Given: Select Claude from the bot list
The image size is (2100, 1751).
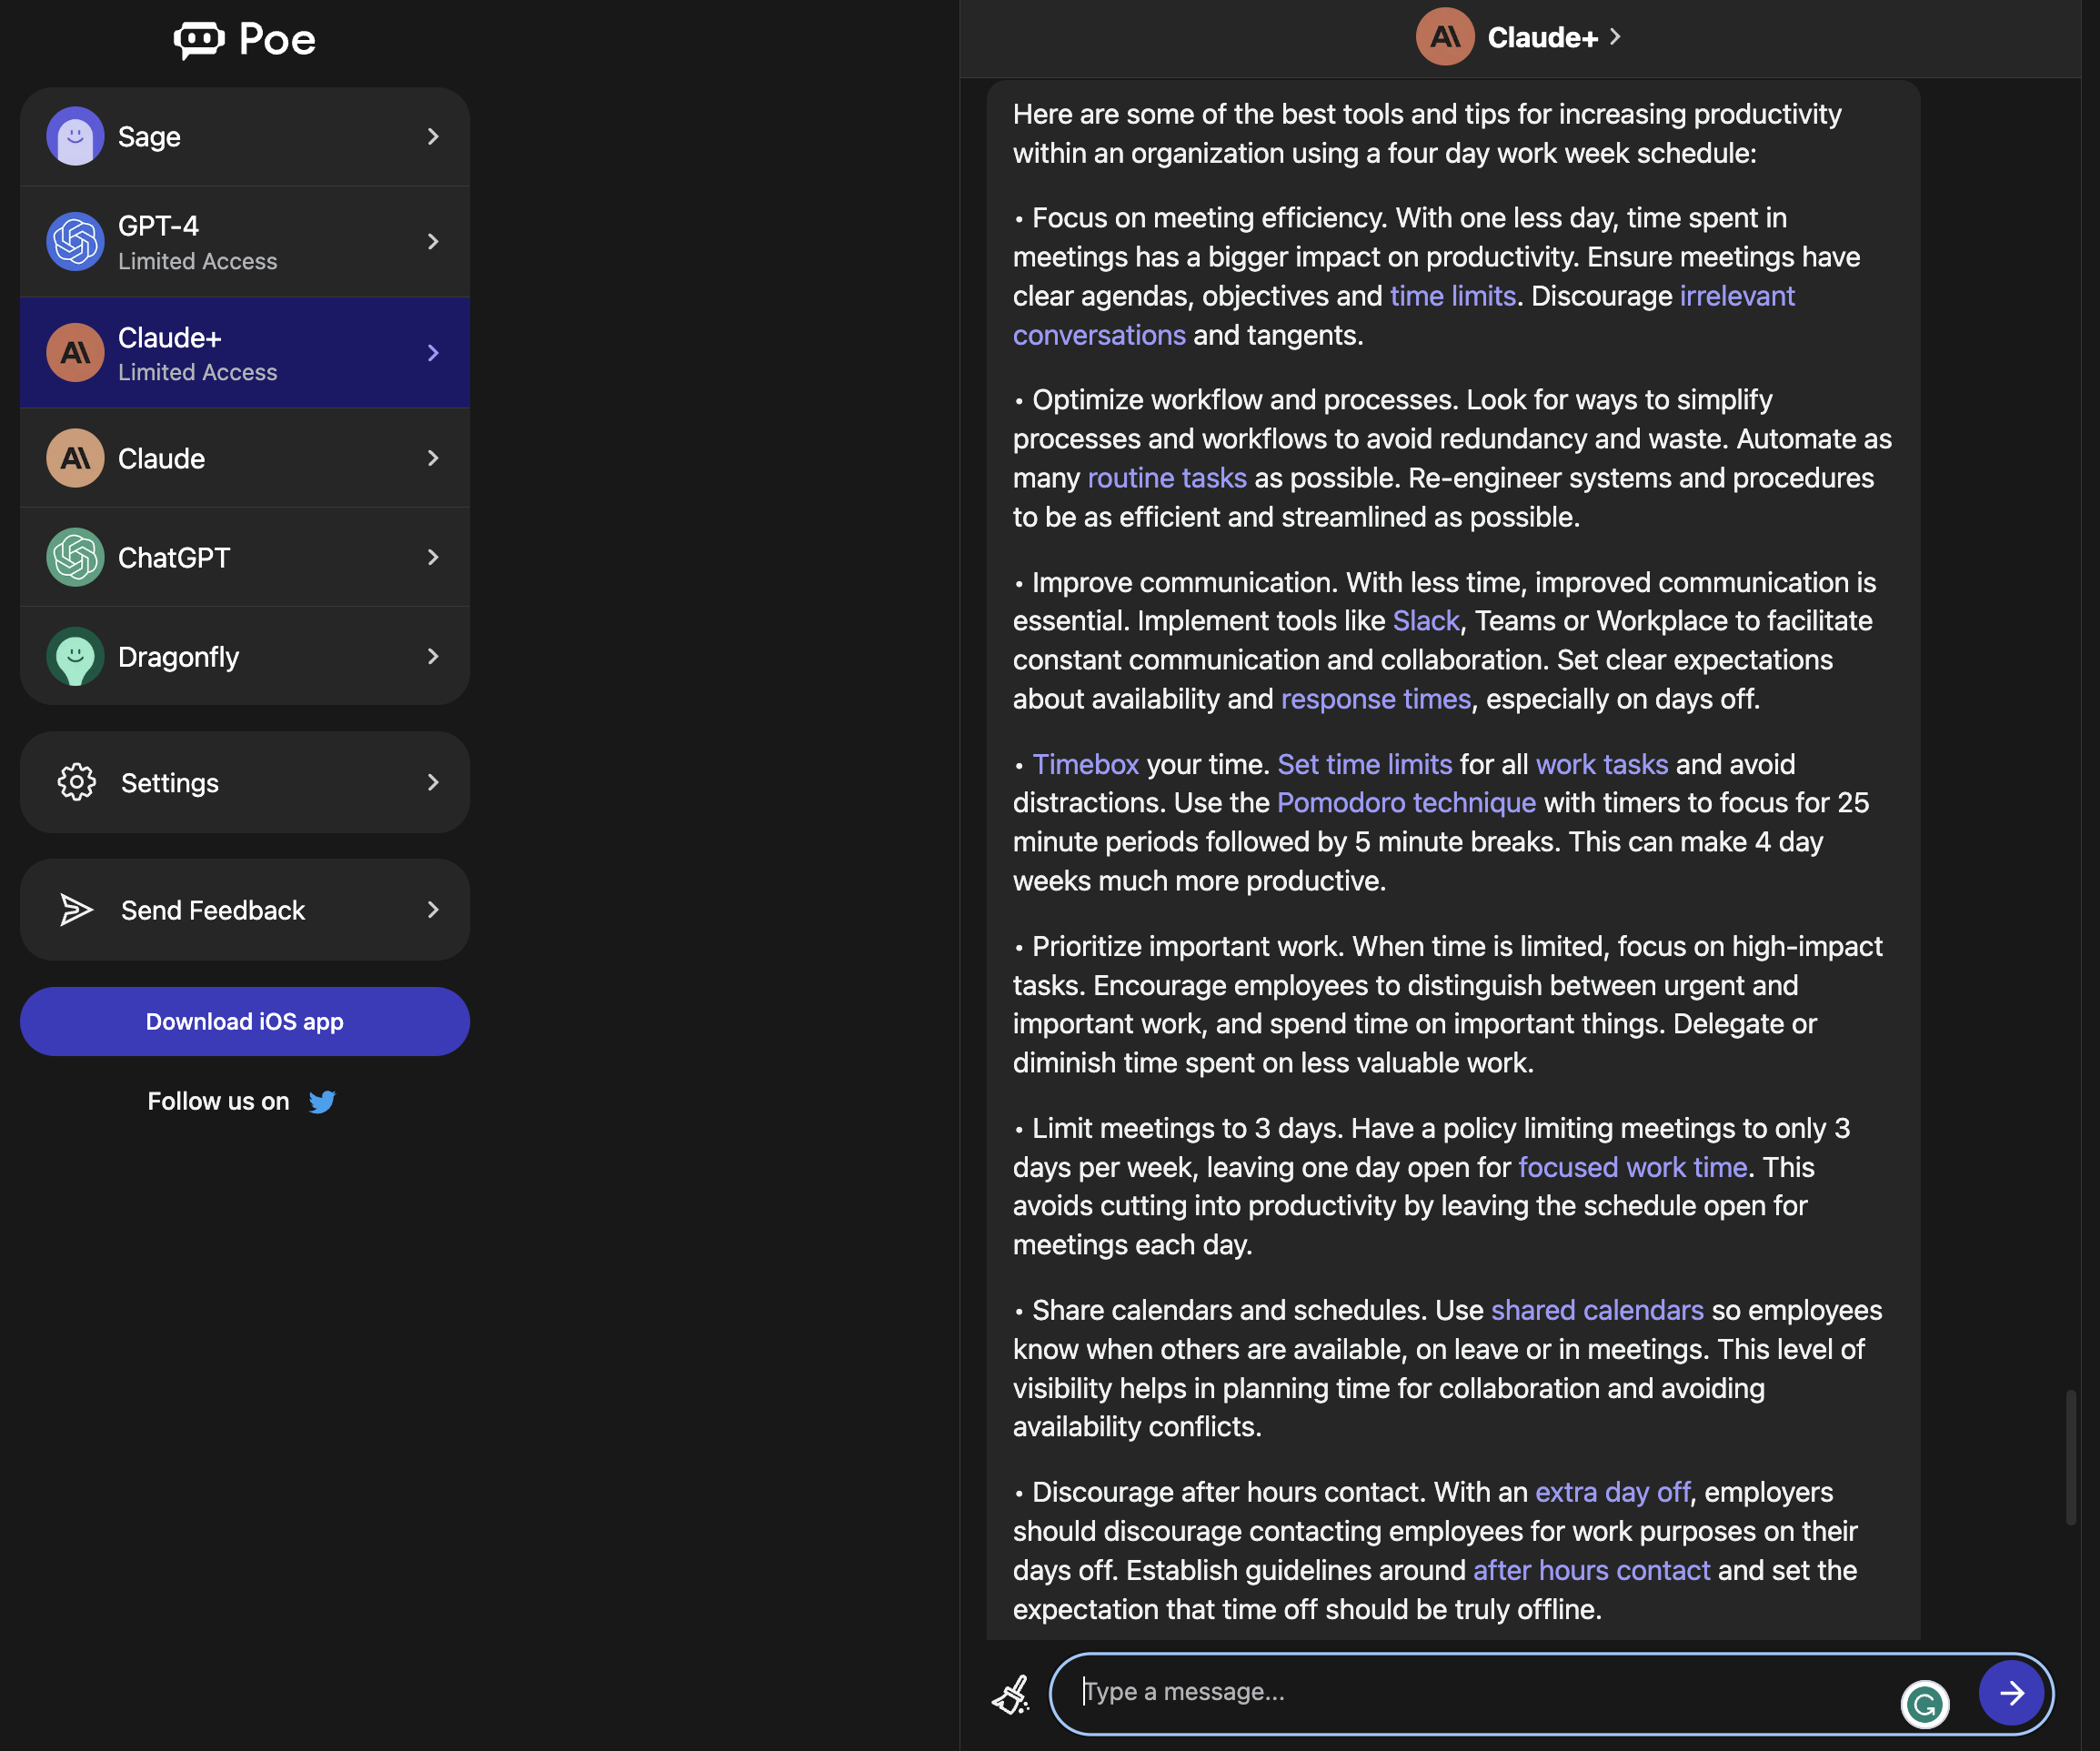Looking at the screenshot, I should (x=162, y=458).
